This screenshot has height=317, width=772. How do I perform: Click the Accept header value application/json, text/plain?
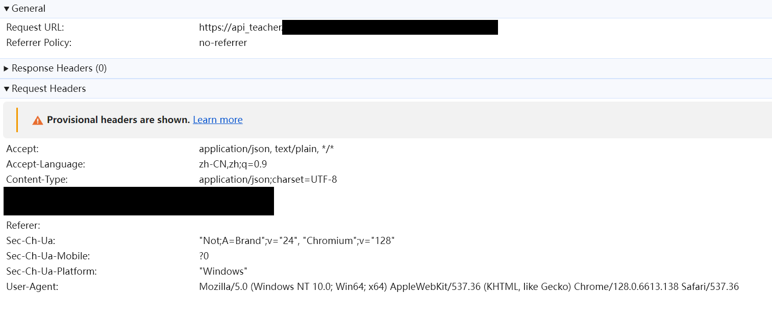click(x=266, y=149)
